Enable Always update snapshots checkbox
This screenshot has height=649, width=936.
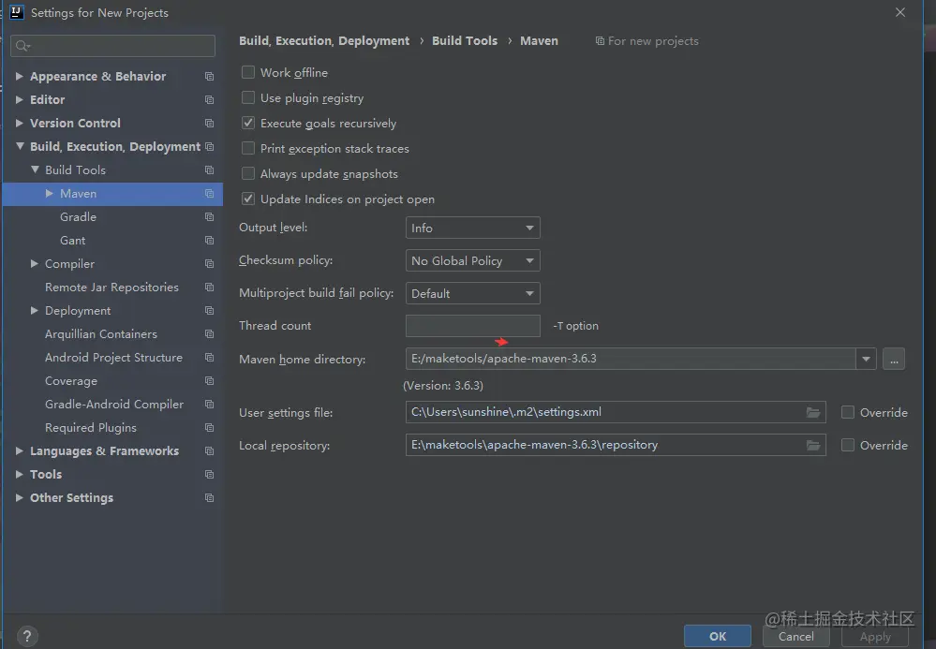click(247, 173)
